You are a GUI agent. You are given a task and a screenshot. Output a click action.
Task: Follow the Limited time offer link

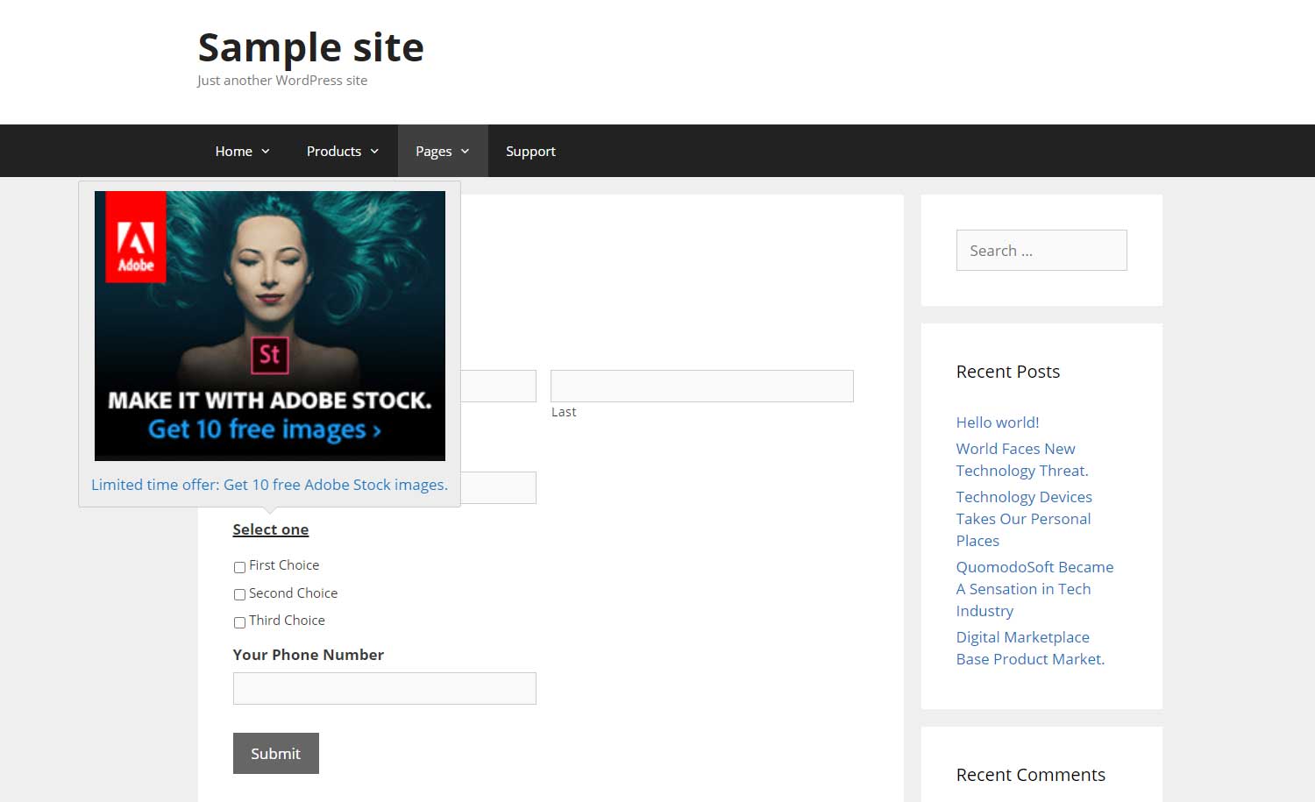coord(269,485)
